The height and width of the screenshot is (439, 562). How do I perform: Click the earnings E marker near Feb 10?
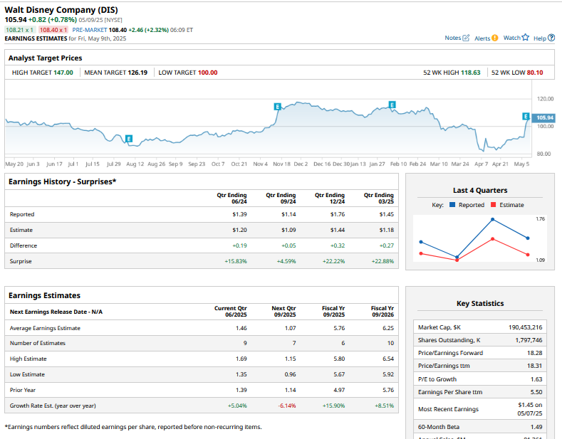[392, 105]
